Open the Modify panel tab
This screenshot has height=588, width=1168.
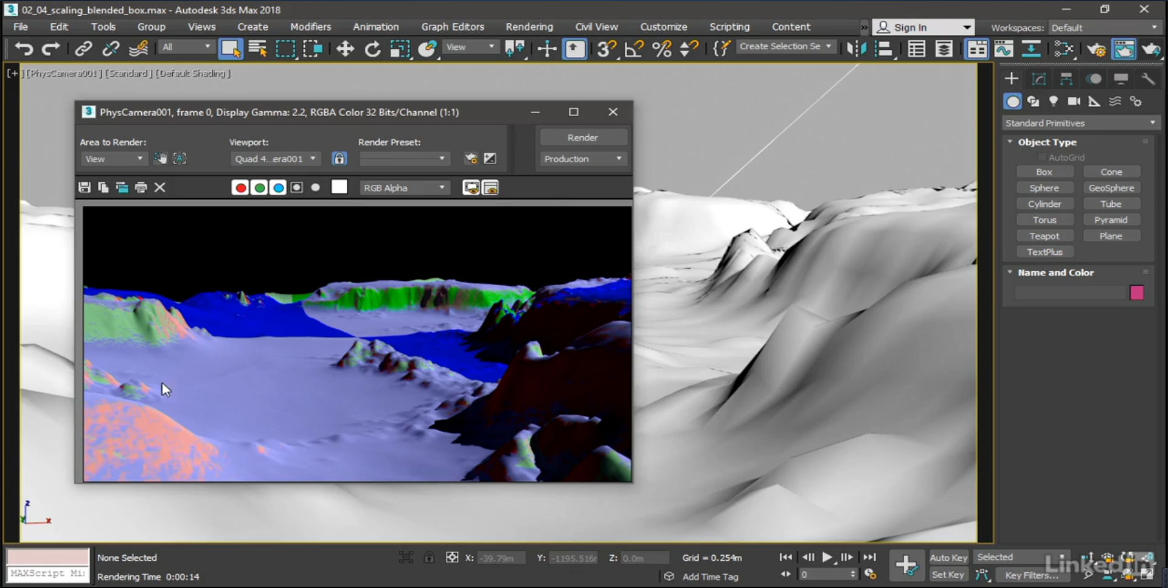[x=1038, y=78]
